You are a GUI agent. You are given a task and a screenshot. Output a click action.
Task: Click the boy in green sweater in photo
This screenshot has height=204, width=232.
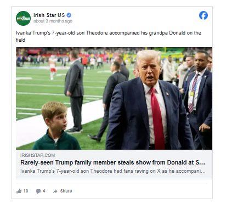56,126
